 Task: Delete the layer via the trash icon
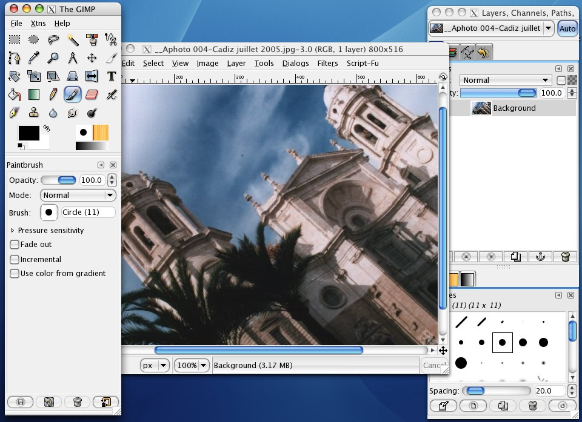(x=565, y=257)
